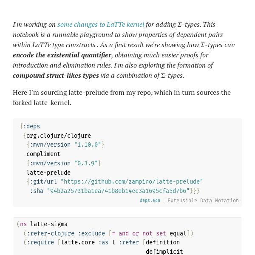Click paragraph starting "Here I'm sourcing latte-prelude"

[122, 98]
